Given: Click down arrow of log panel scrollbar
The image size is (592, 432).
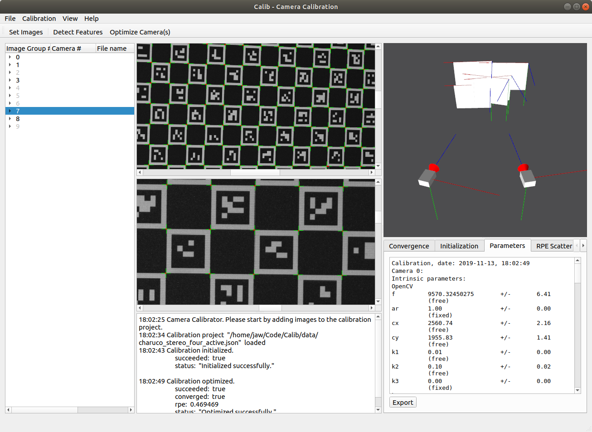Looking at the screenshot, I should (x=378, y=410).
